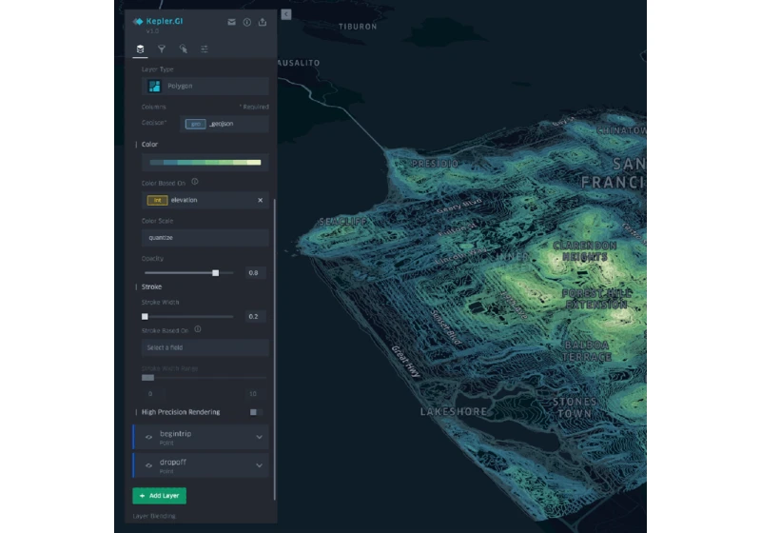Click the stroke range maximum value 10

[x=252, y=394]
